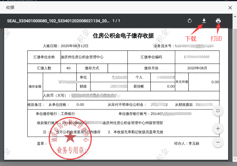Click the fit to page button
The image size is (237, 166).
coord(218,111)
